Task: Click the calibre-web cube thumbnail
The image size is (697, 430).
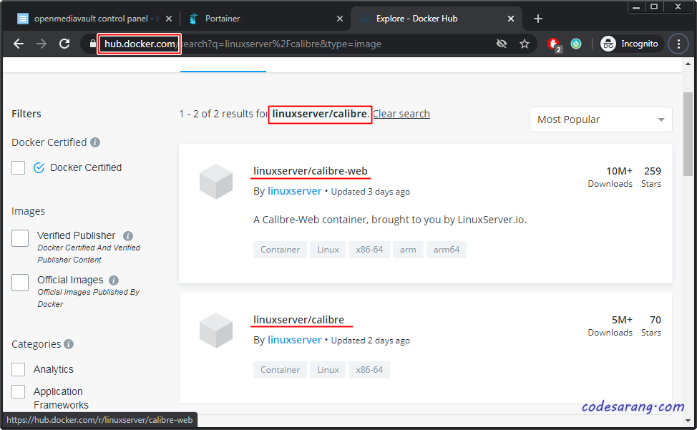Action: click(216, 182)
